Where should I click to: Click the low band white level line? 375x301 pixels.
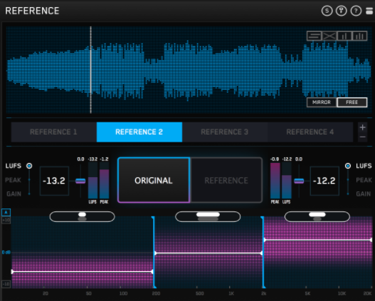click(x=83, y=272)
